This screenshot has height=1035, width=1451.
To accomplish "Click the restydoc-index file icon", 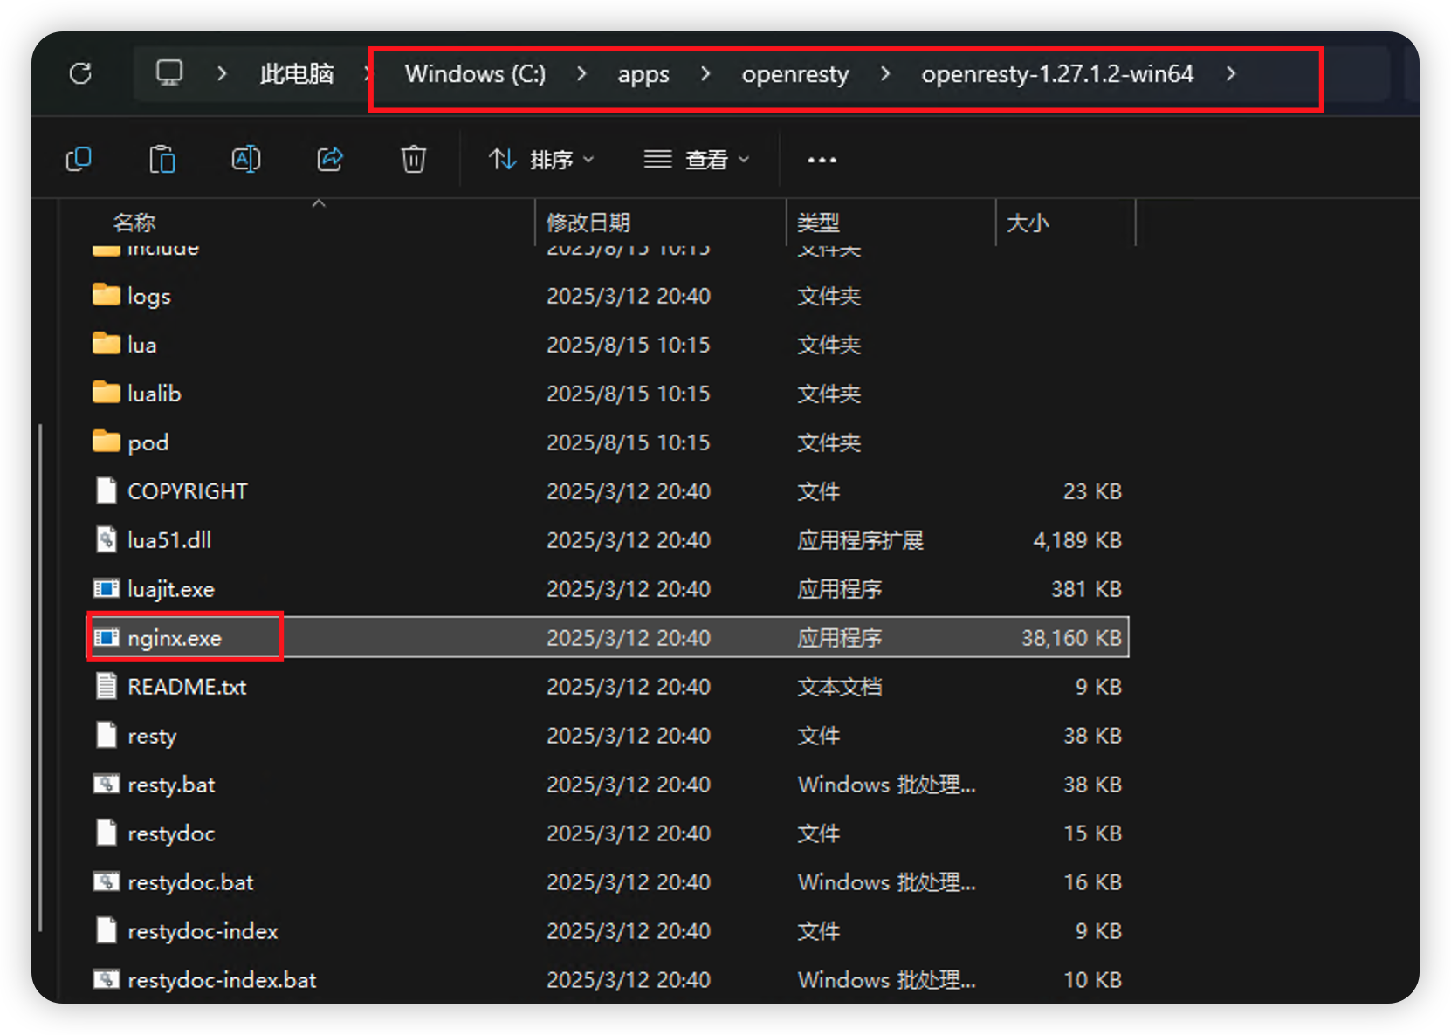I will point(107,930).
